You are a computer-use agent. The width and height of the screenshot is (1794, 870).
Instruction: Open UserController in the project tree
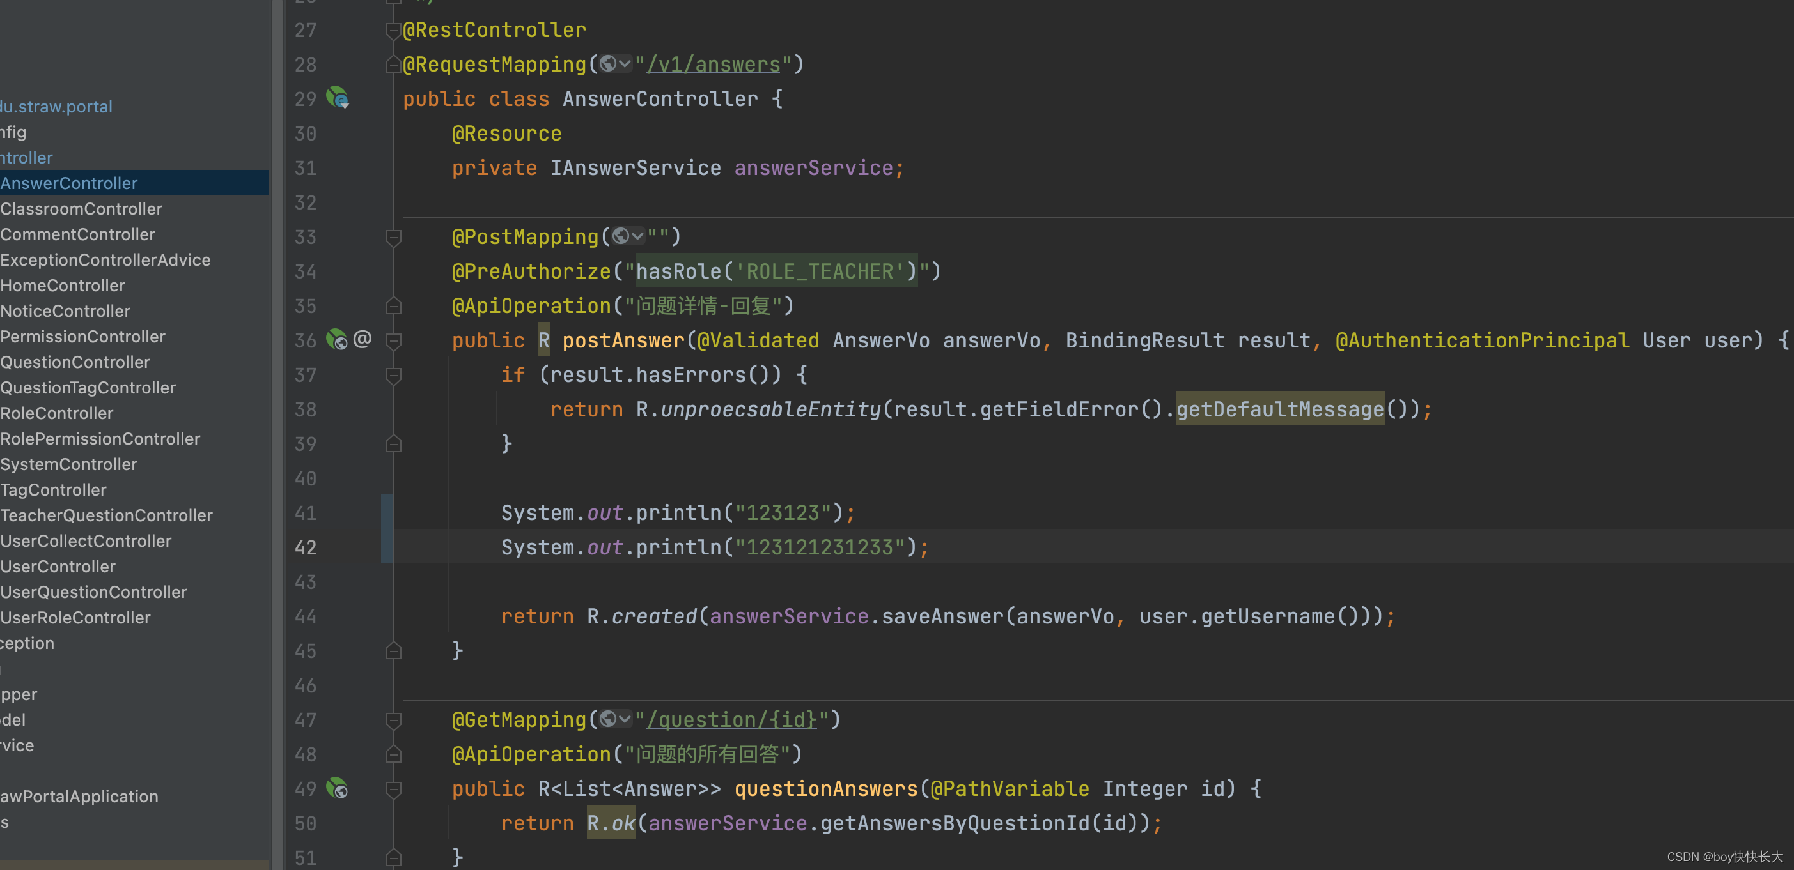click(58, 567)
